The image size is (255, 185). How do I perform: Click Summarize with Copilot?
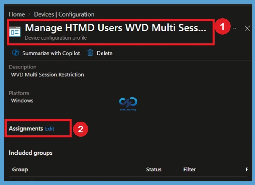pyautogui.click(x=51, y=53)
